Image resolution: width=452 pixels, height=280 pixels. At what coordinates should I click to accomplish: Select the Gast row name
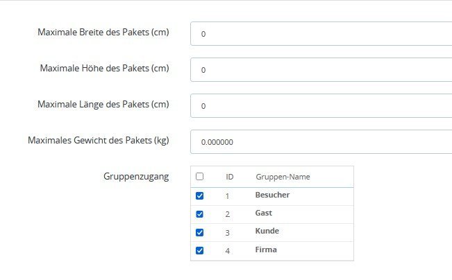265,213
